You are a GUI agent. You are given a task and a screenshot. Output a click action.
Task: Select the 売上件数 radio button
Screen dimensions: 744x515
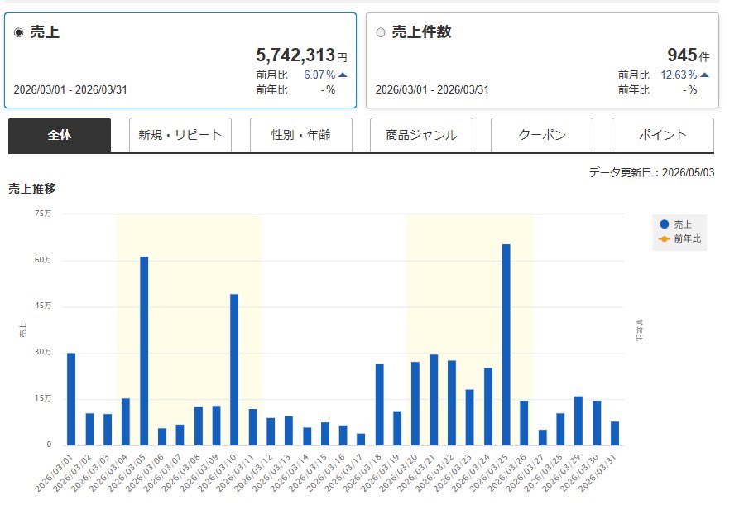[x=381, y=33]
